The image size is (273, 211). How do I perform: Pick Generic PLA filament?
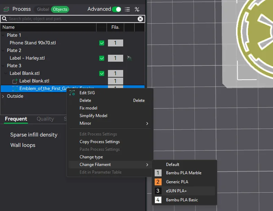coord(177,182)
